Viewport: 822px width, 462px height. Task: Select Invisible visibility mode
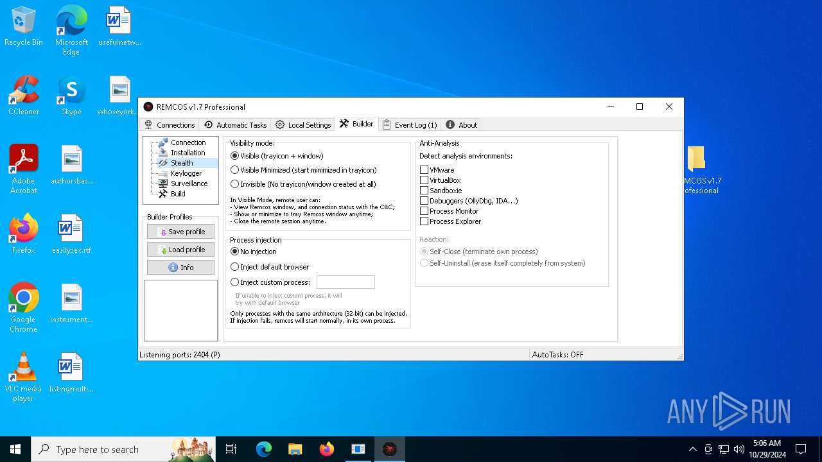click(x=303, y=184)
